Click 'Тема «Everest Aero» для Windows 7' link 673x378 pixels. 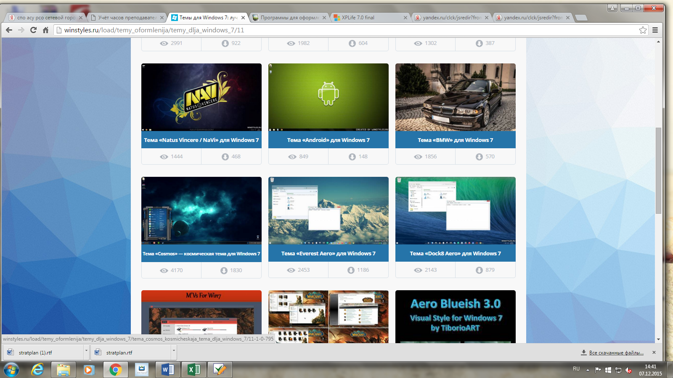(329, 254)
